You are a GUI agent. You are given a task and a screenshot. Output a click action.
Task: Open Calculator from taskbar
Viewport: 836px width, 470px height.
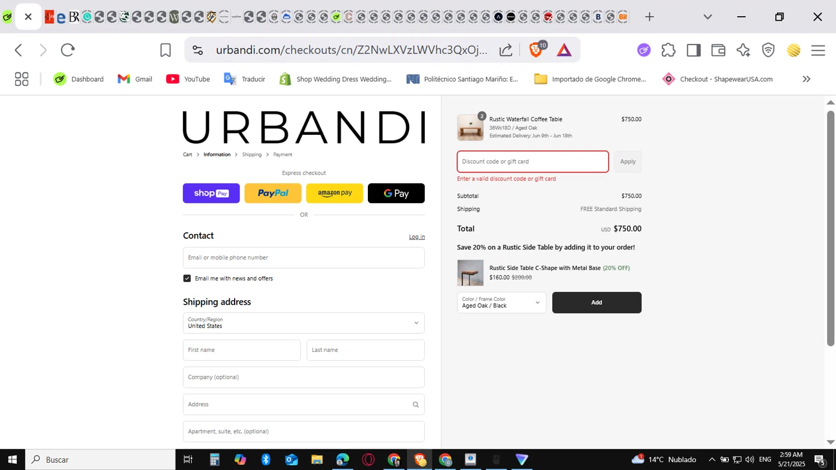tap(215, 459)
